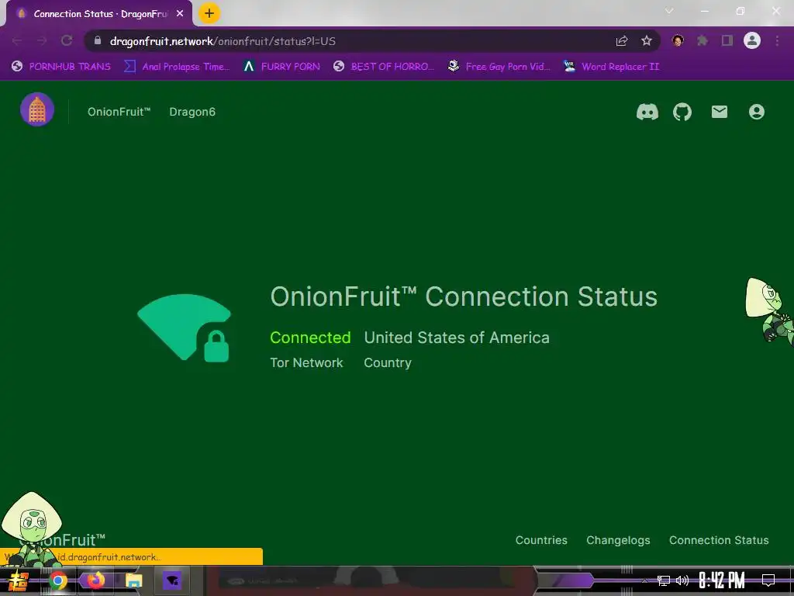Image resolution: width=794 pixels, height=596 pixels.
Task: Open File Explorer from the taskbar
Action: coord(134,580)
